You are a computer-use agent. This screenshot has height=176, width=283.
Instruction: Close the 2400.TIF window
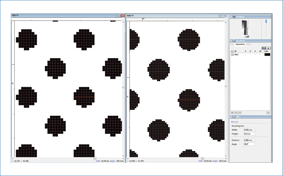(x=123, y=15)
